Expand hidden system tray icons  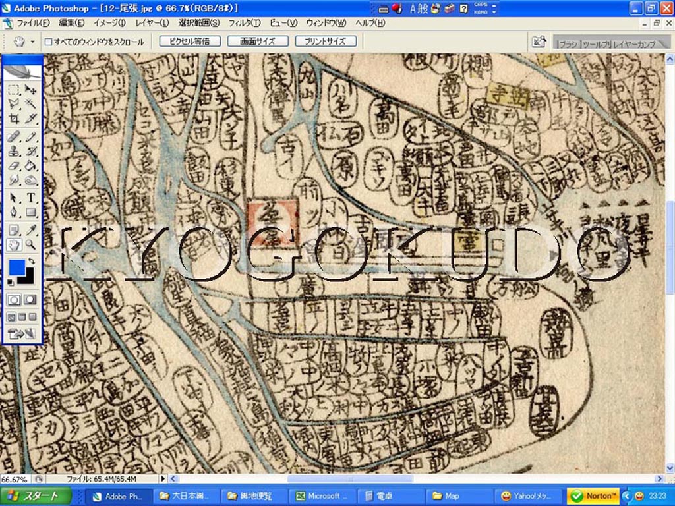[626, 496]
